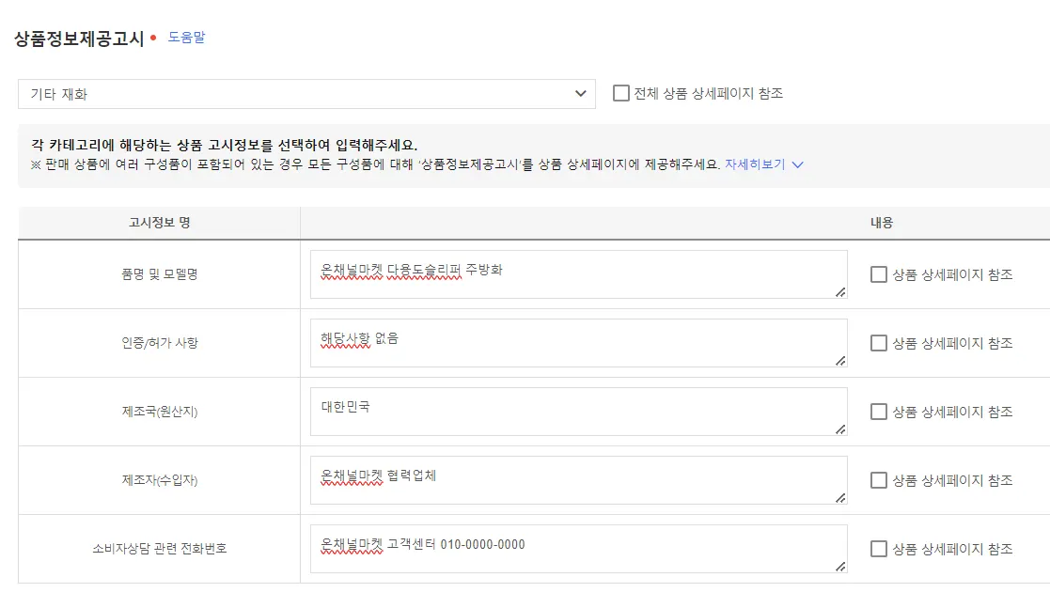Viewport: 1050px width, 608px height.
Task: Check 상품 상세페이지 참조 for 품명 및 모델명
Action: pos(879,274)
